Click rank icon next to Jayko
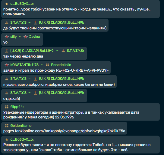Screen dimensions: 164x155 click(x=26, y=37)
